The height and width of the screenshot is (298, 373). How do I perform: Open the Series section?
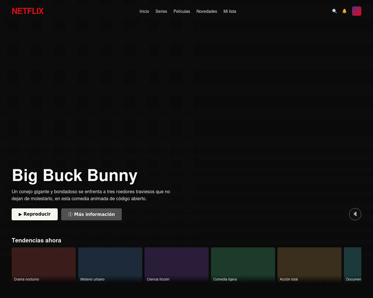coord(161,11)
